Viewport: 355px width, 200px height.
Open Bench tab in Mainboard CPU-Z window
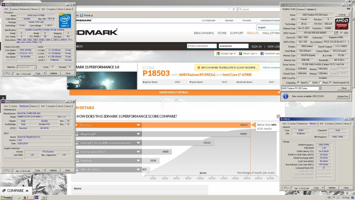click(60, 106)
